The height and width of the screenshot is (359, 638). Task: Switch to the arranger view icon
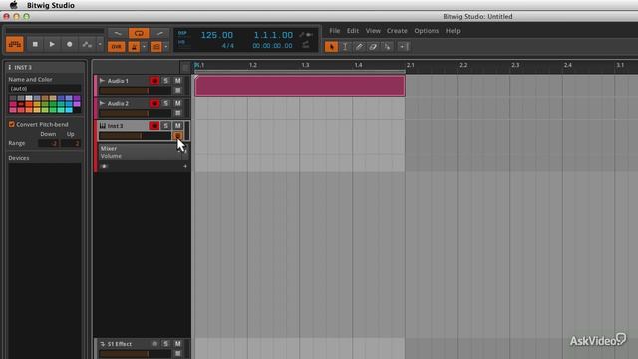[15, 44]
